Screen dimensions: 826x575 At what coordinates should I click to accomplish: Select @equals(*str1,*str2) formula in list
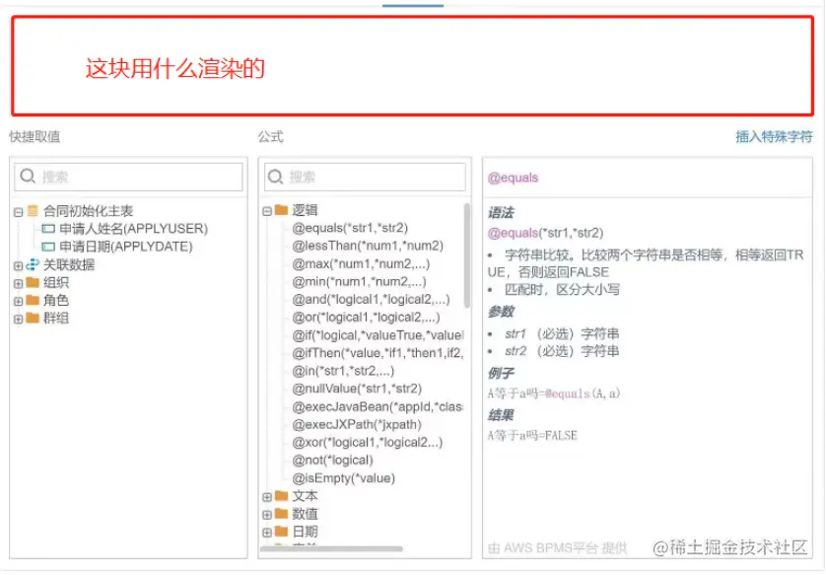click(x=350, y=228)
